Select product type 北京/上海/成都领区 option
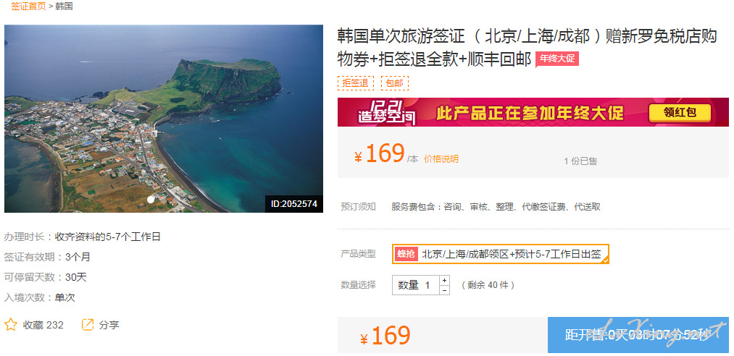The width and height of the screenshot is (734, 356). pyautogui.click(x=501, y=254)
